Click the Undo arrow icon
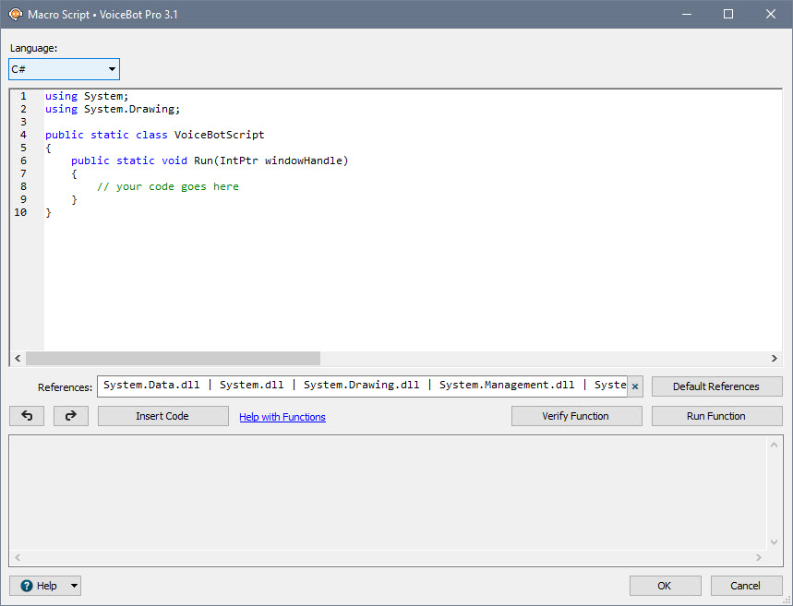The width and height of the screenshot is (793, 606). (x=26, y=415)
